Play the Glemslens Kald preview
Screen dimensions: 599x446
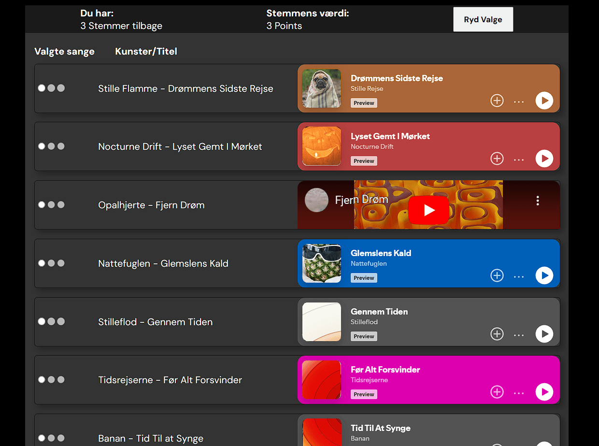point(544,275)
